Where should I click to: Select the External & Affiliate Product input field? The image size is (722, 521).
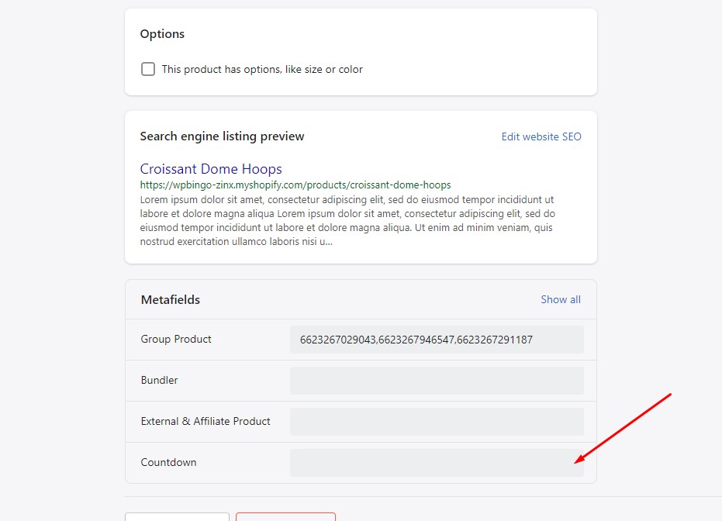click(436, 422)
